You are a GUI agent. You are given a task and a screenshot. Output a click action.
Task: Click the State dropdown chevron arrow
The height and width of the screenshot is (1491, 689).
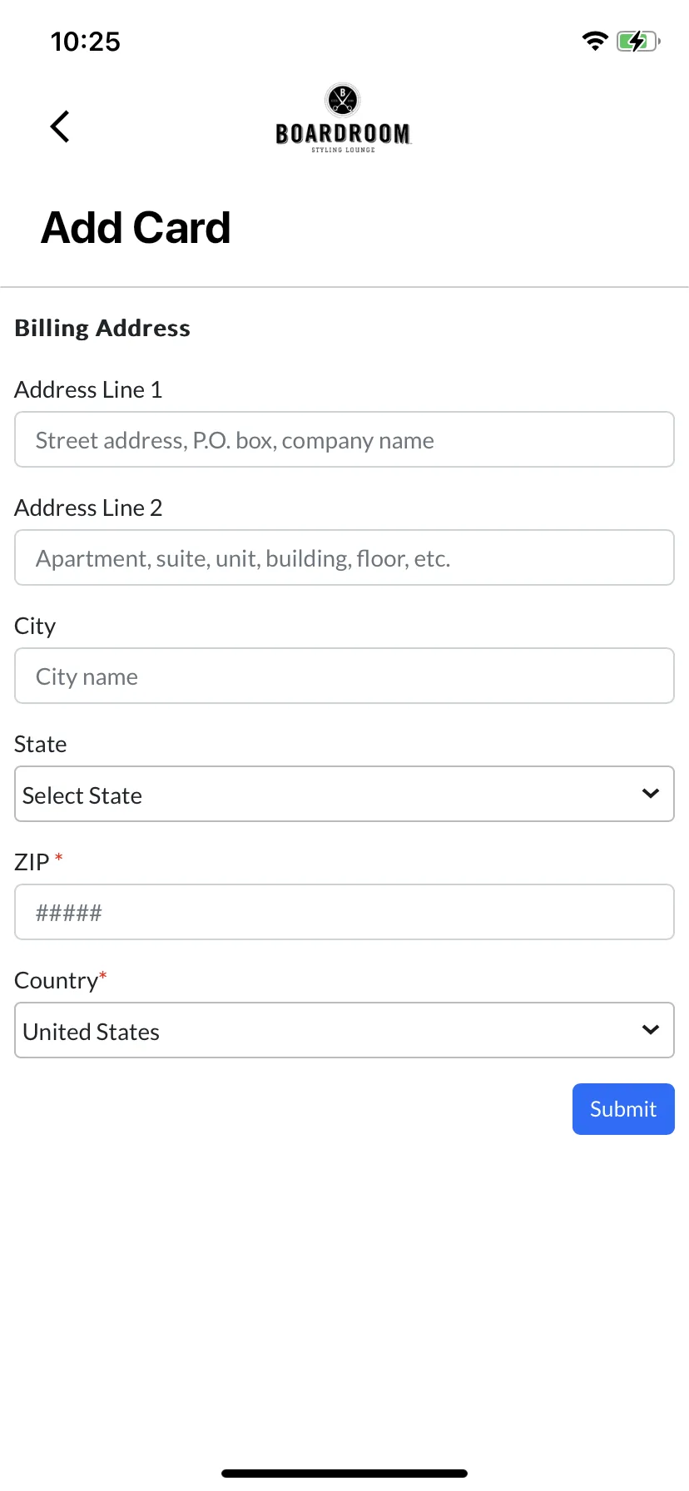(651, 794)
